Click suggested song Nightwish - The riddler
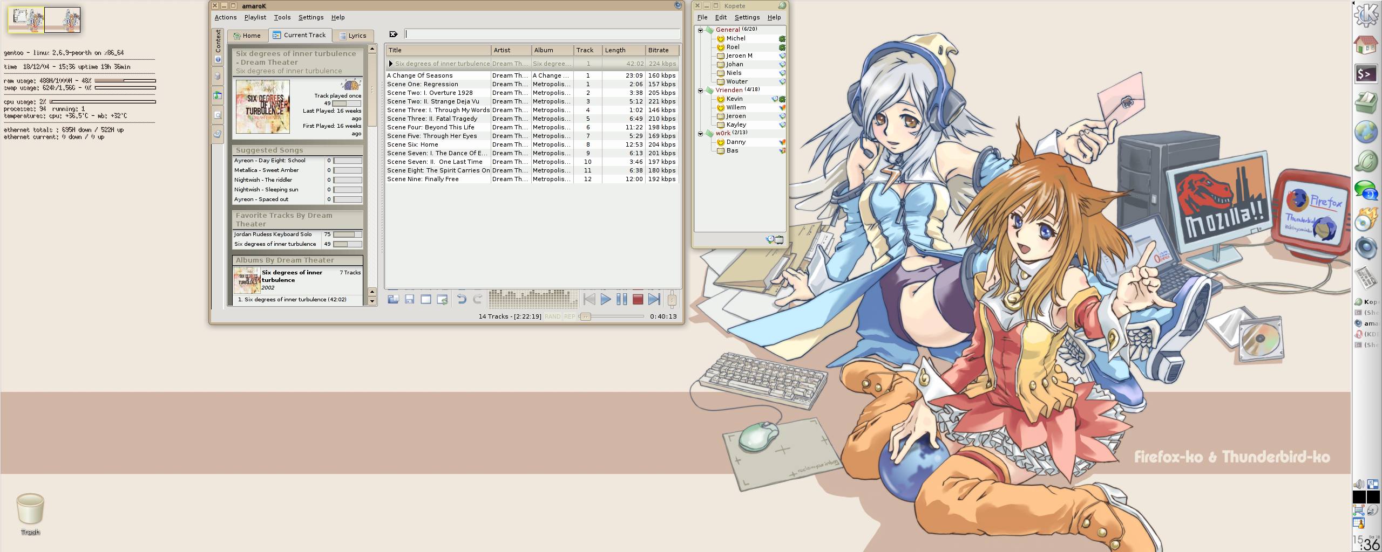1382x552 pixels. pos(263,180)
